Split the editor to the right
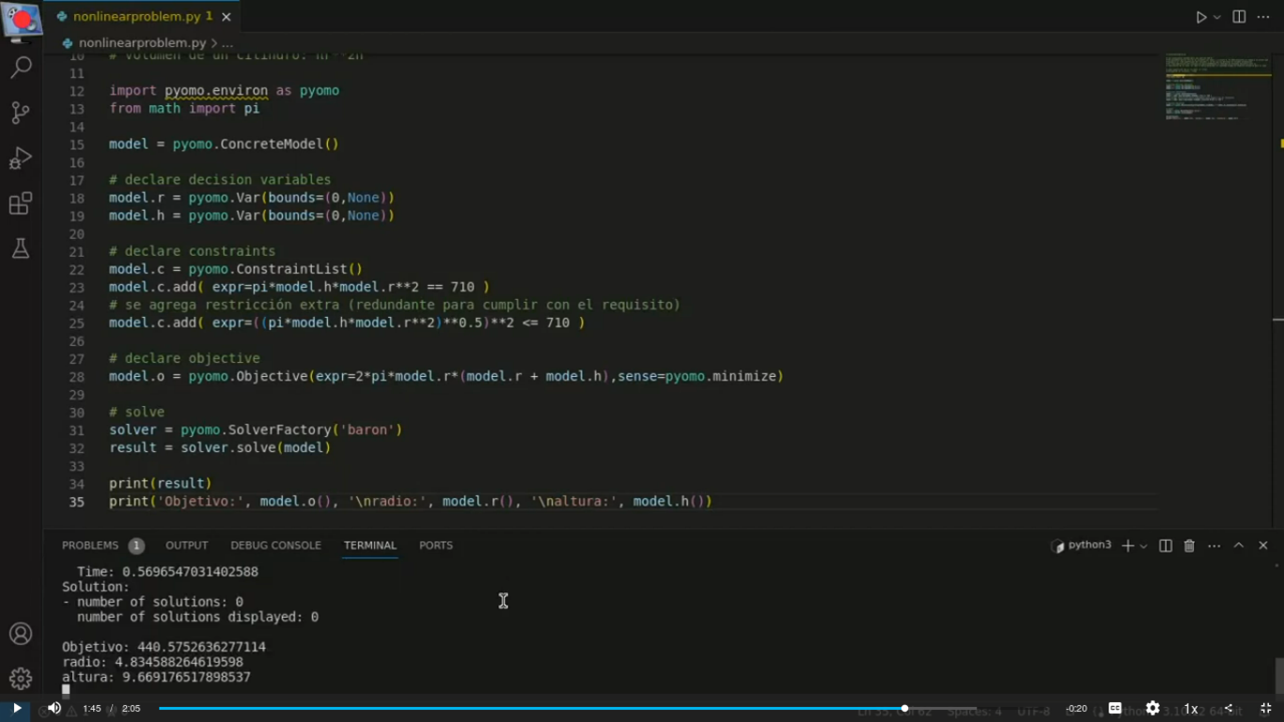 [1239, 17]
